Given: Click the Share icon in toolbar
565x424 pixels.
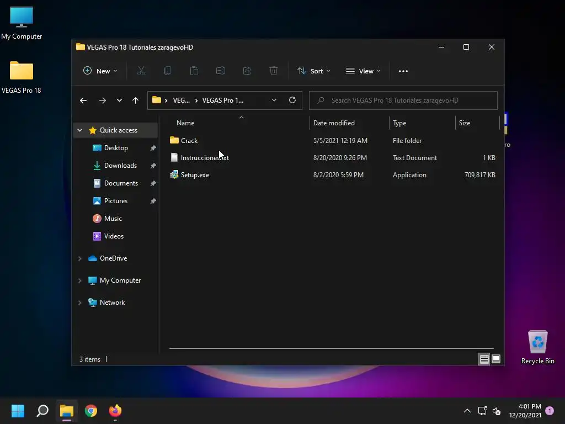Looking at the screenshot, I should pos(247,71).
